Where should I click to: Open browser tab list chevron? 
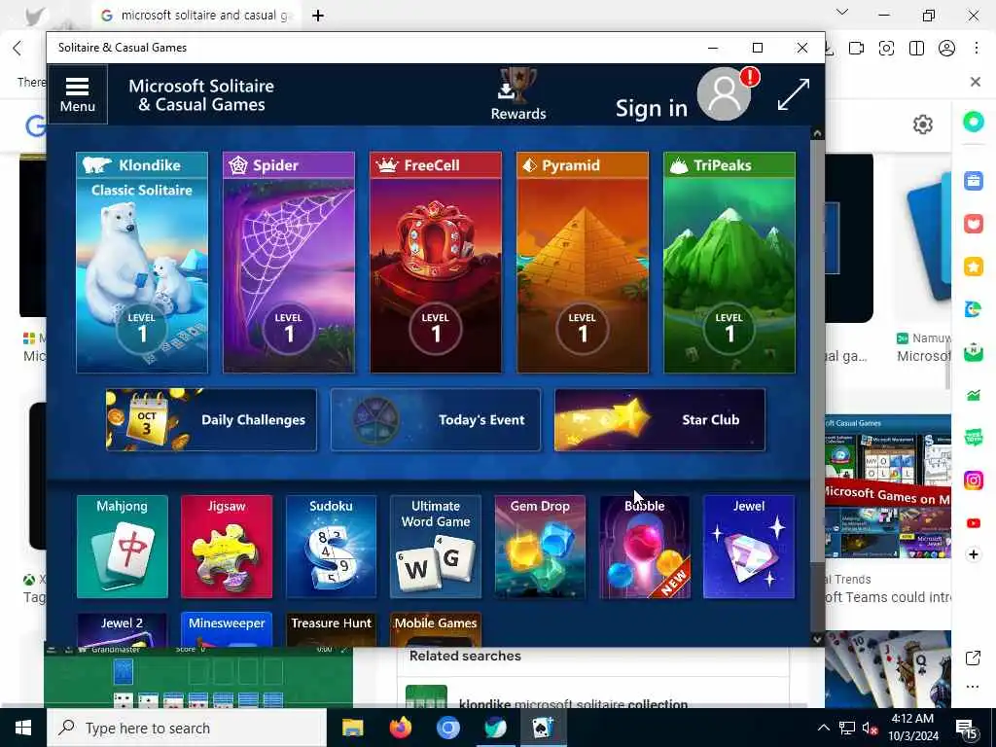click(842, 12)
